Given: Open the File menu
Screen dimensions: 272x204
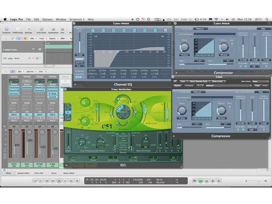Looking at the screenshot, I should click(28, 19).
